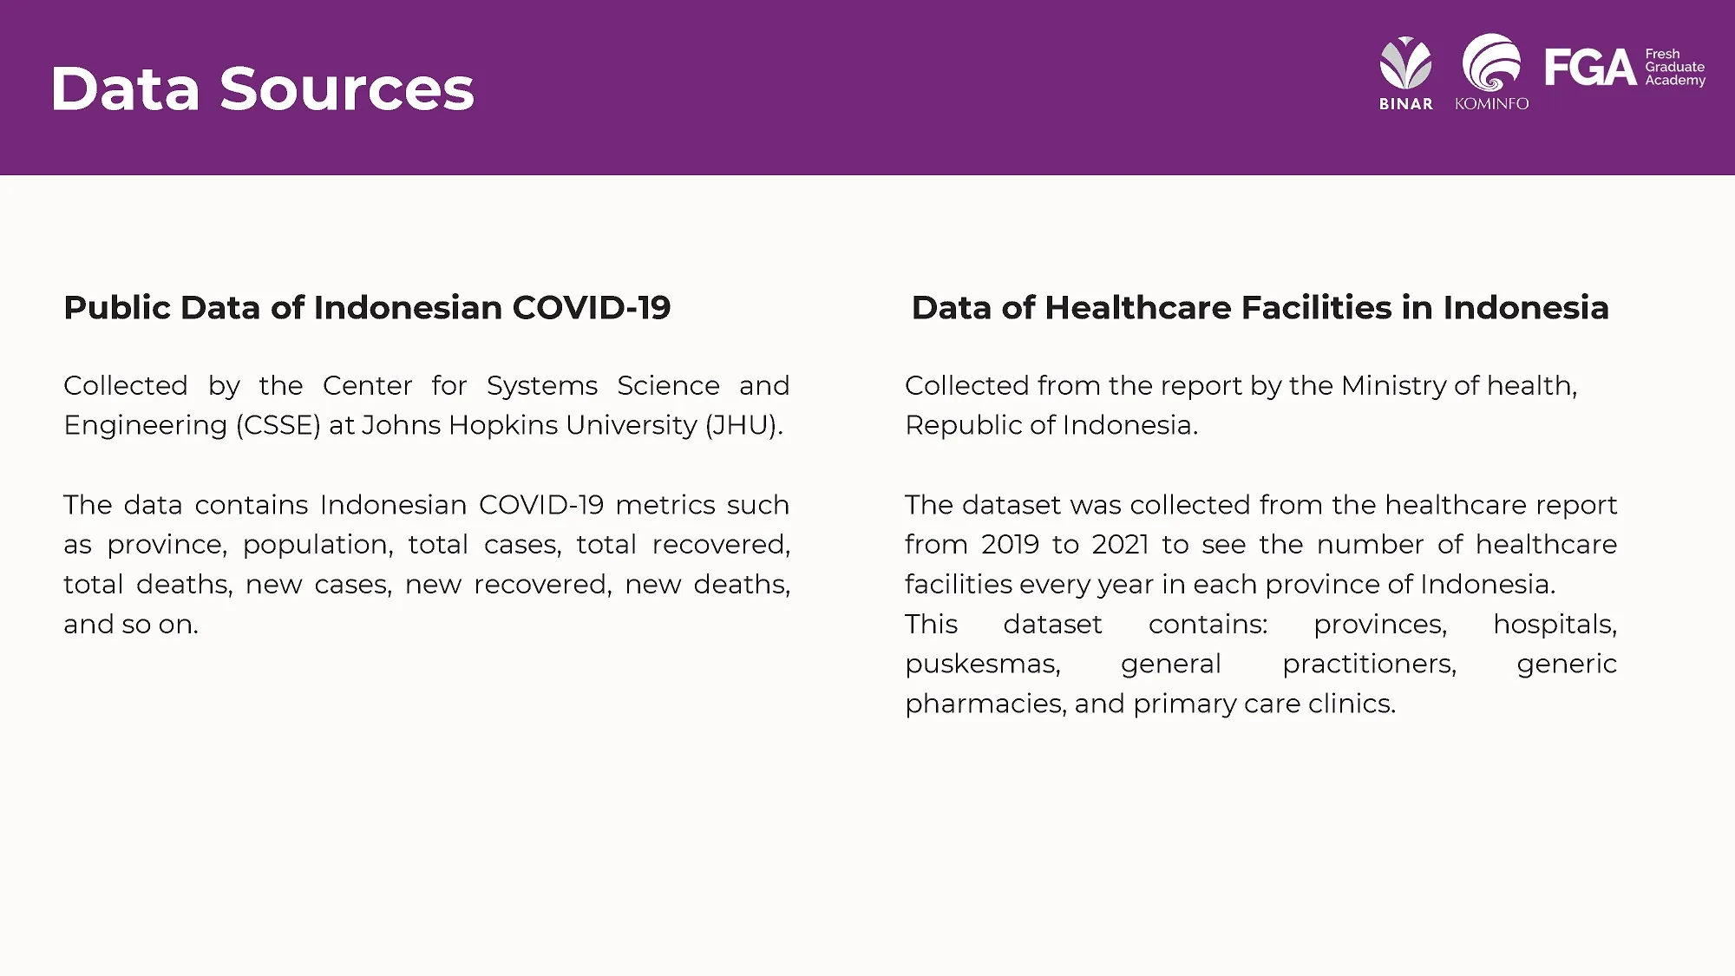1735x976 pixels.
Task: Click the year 2021 in the text
Action: 1120,544
